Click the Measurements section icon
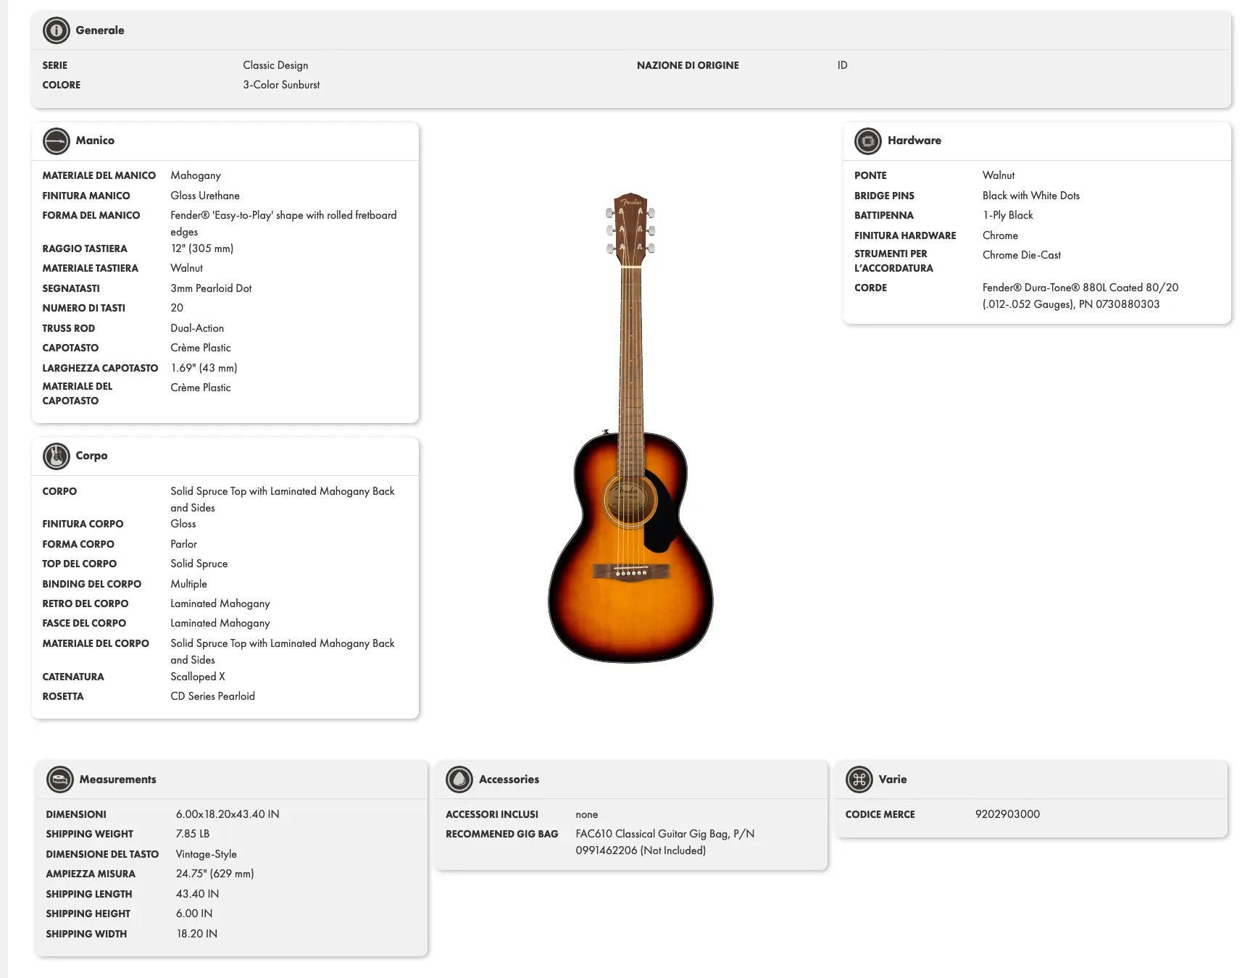The width and height of the screenshot is (1250, 978). coord(60,780)
